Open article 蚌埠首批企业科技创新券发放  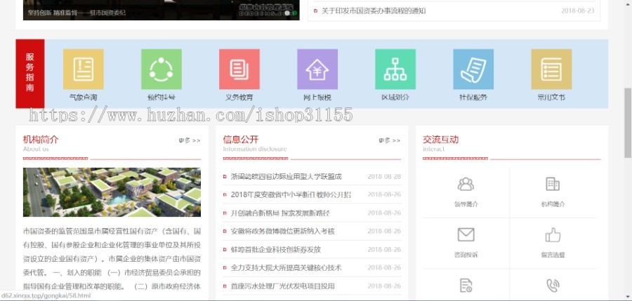[276, 249]
